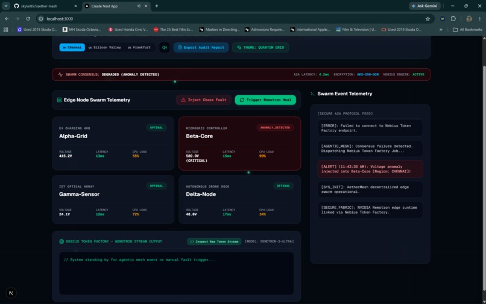The image size is (486, 304).
Task: Open the Masters in Directing bookmark
Action: (219, 30)
